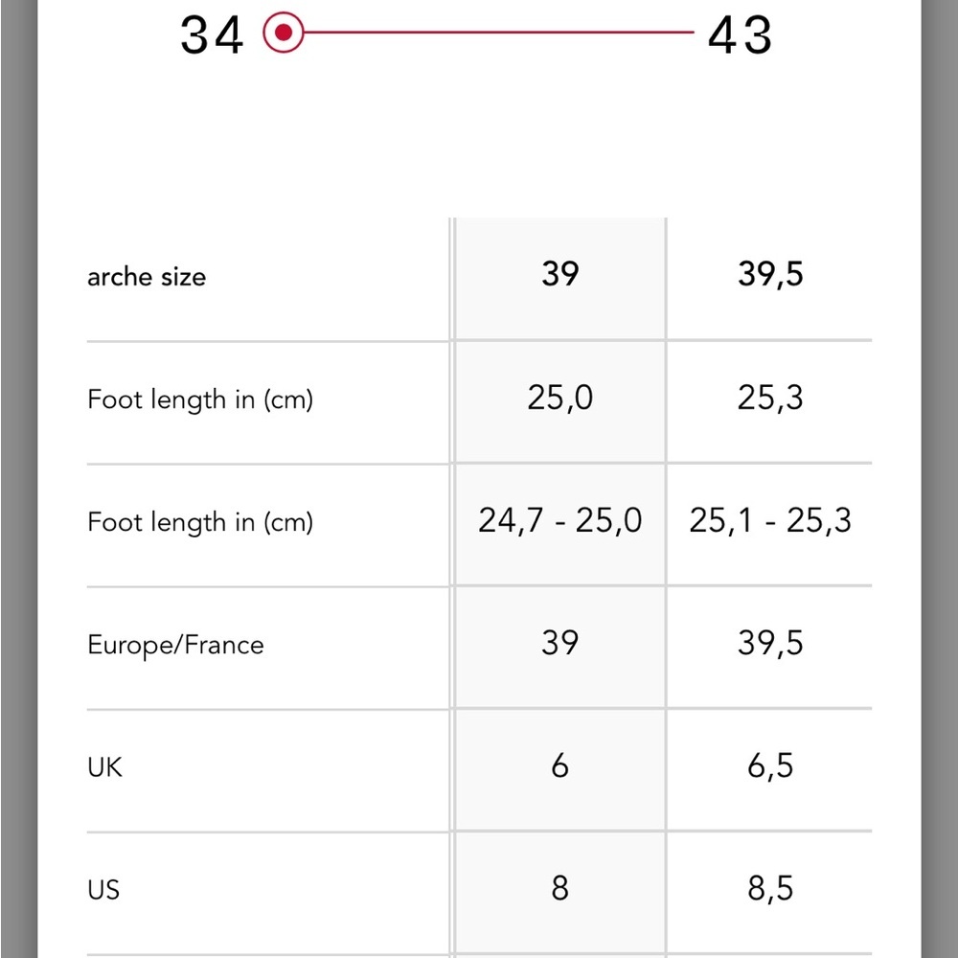
Task: Click the red size slider handle
Action: click(284, 34)
